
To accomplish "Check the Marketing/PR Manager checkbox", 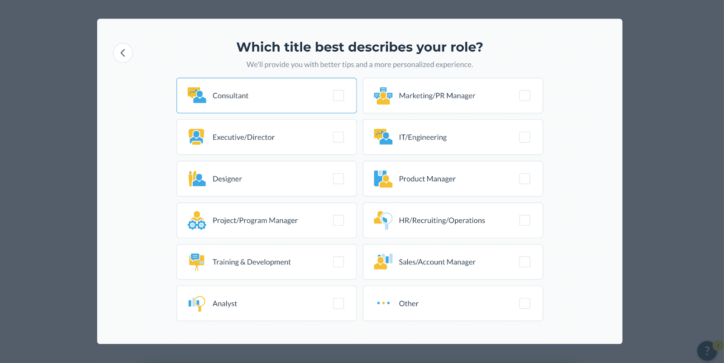I will coord(525,95).
